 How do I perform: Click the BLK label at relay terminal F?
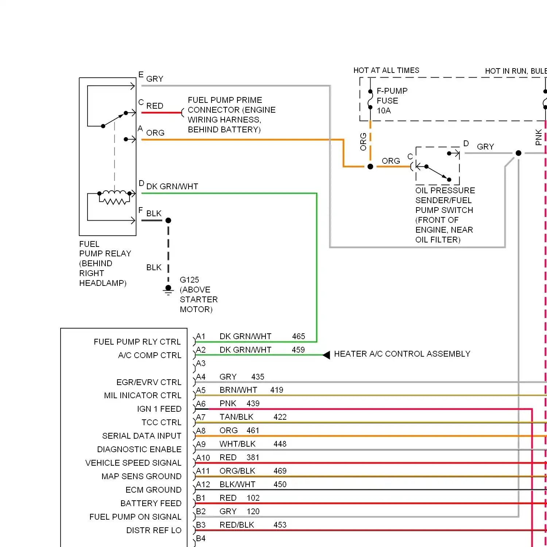click(154, 213)
